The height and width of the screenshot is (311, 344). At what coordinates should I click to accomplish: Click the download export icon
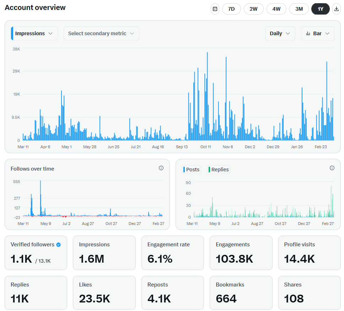tap(336, 9)
